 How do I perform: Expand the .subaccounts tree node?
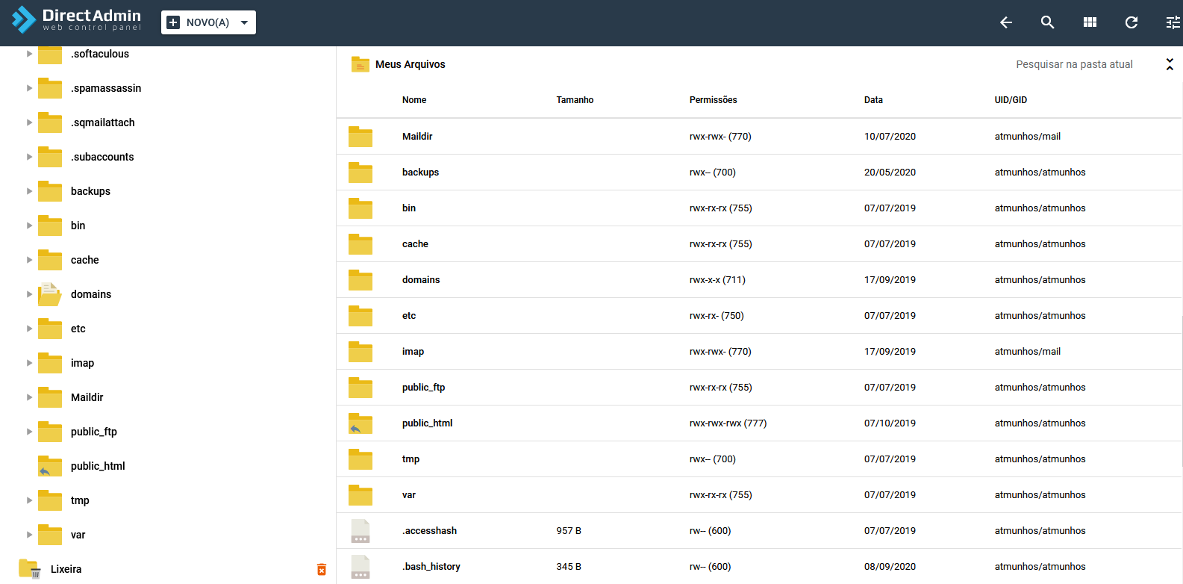tap(29, 157)
